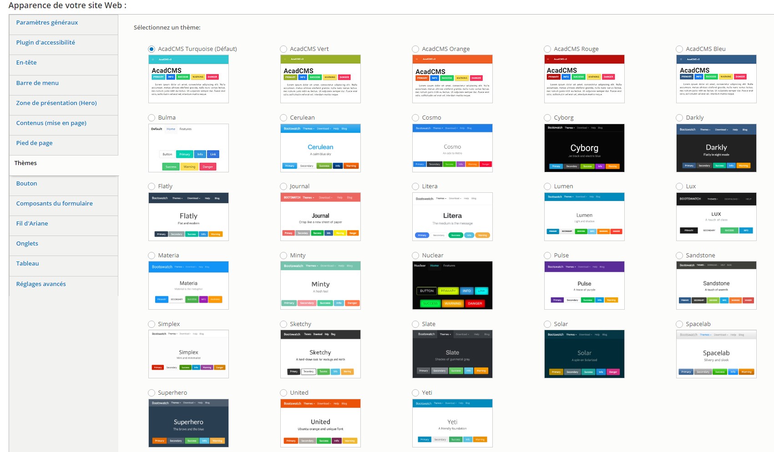Click the Bulma theme preview thumbnail
This screenshot has width=774, height=452.
pyautogui.click(x=188, y=148)
